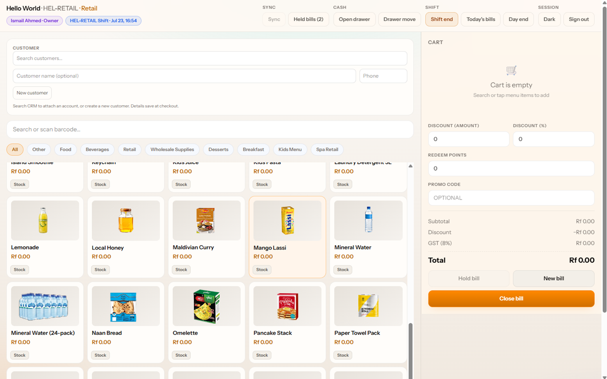Add Mango Lassi via its image

287,221
